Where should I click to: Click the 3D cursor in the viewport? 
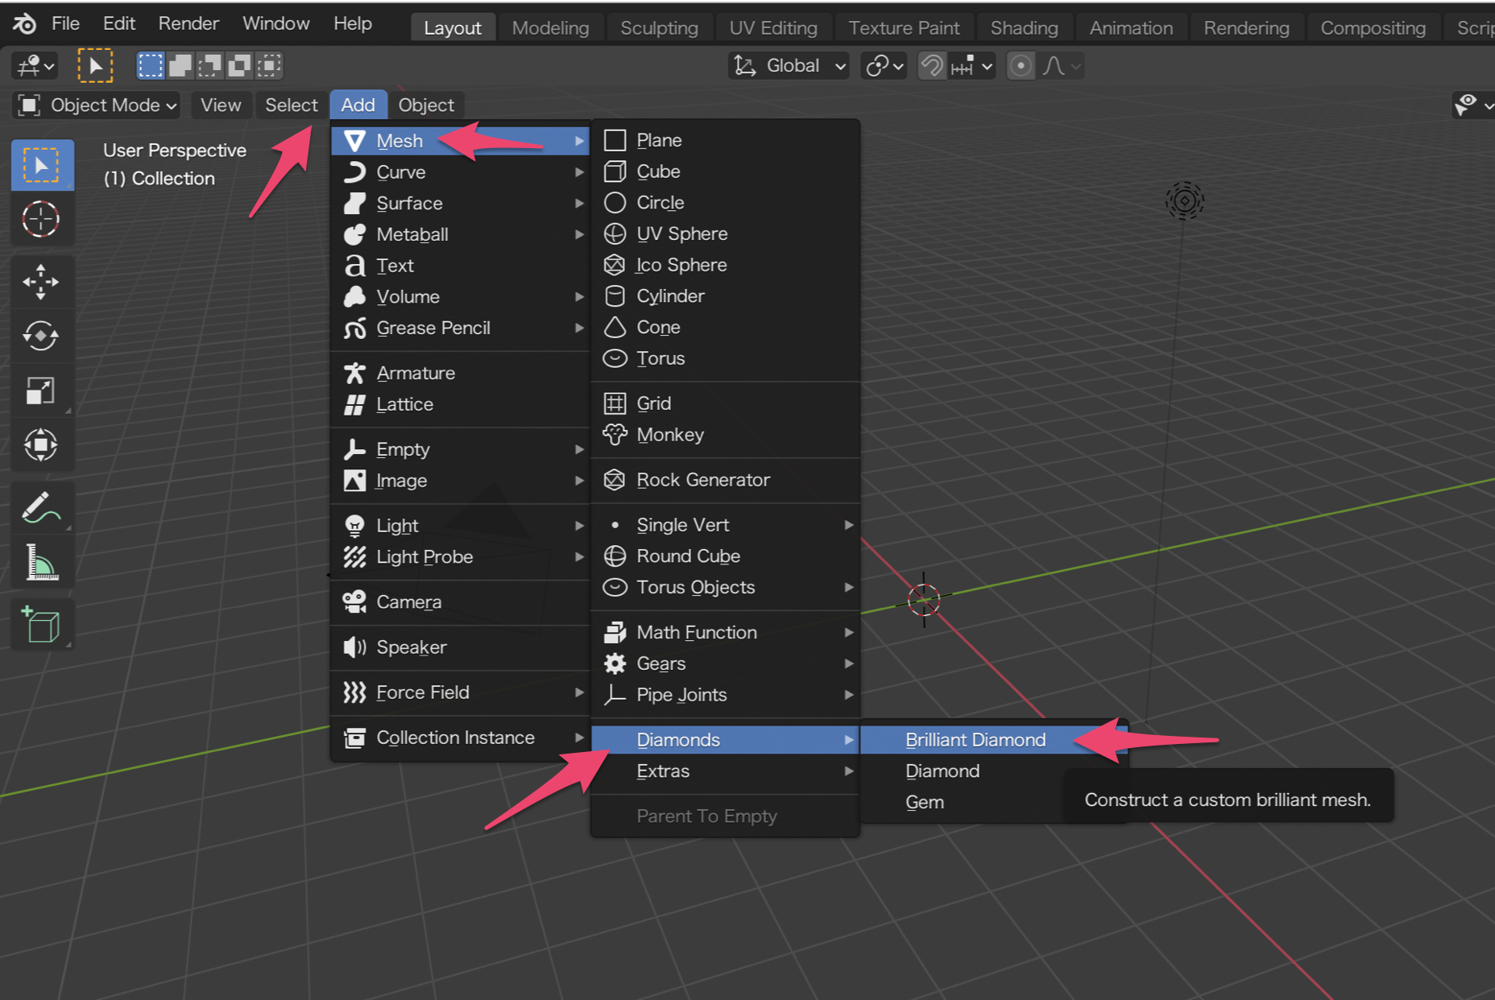click(x=924, y=600)
